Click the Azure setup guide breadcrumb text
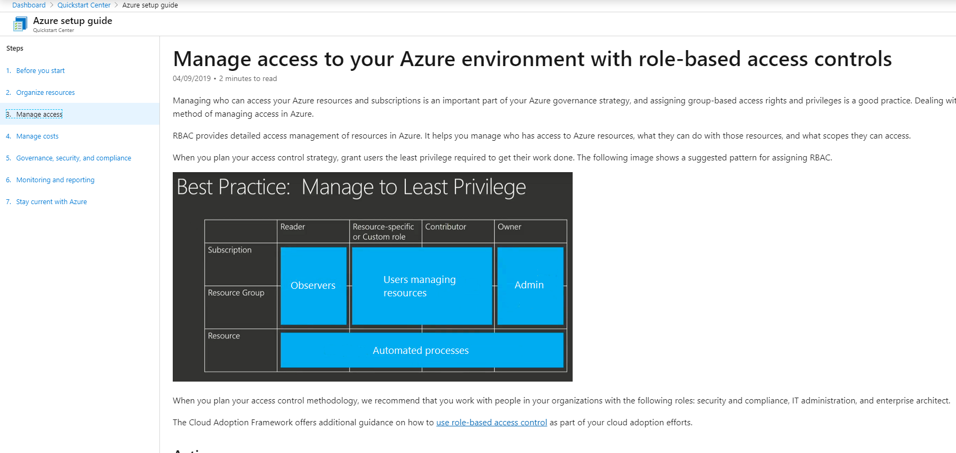Viewport: 956px width, 453px height. pos(150,5)
